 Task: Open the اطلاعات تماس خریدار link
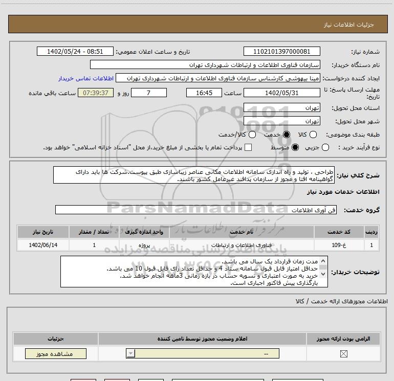[x=86, y=78]
